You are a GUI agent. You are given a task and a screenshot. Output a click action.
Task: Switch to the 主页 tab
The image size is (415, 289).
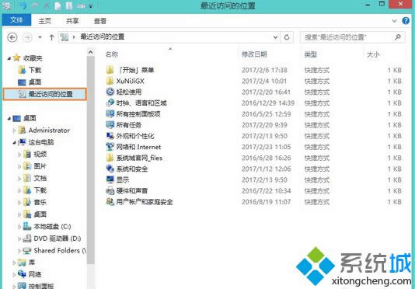pos(44,21)
